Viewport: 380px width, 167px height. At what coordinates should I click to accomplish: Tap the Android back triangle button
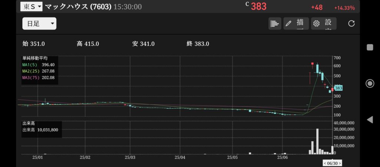point(370,120)
